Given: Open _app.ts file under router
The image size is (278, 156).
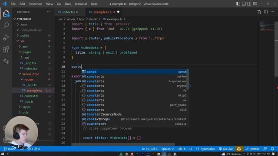Looking at the screenshot, I should [31, 85].
